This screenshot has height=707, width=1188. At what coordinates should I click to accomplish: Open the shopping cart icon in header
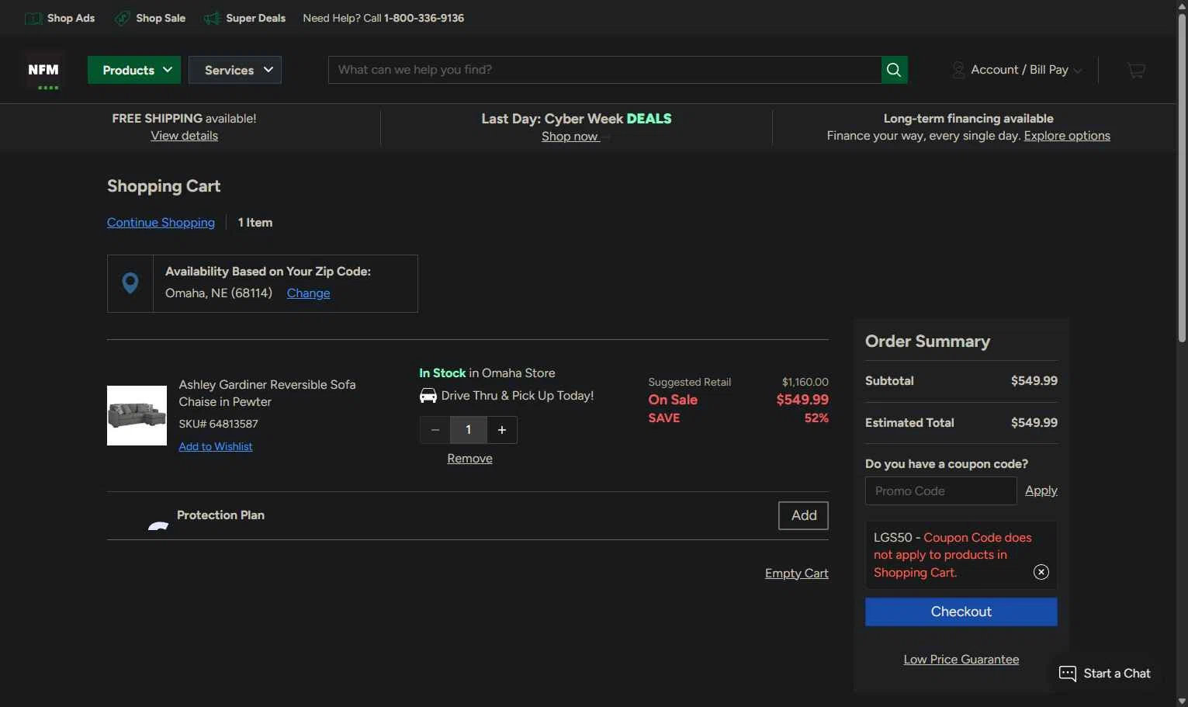click(1136, 71)
